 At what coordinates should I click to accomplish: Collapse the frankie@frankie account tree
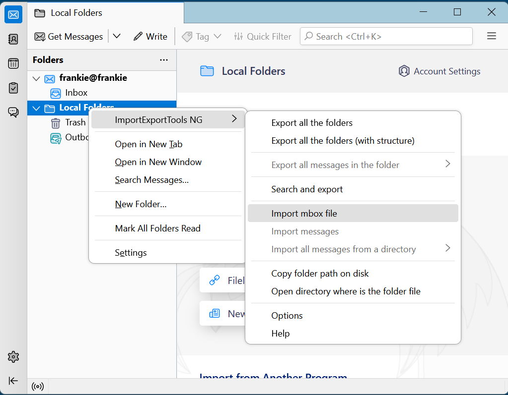36,78
